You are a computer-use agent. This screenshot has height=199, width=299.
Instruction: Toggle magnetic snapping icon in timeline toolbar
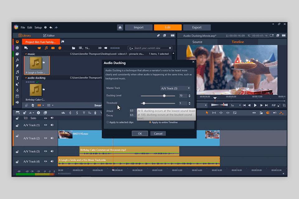coord(268,113)
